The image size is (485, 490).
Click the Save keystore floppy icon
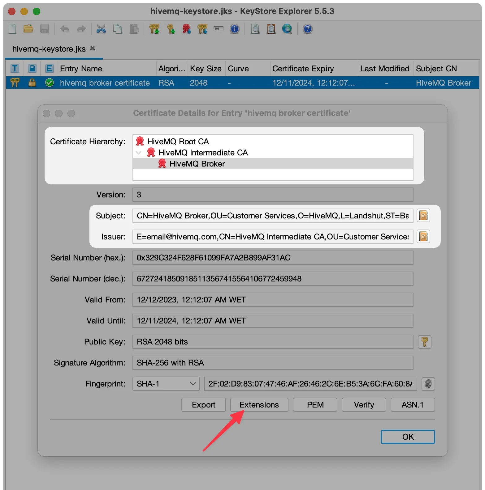pyautogui.click(x=45, y=29)
